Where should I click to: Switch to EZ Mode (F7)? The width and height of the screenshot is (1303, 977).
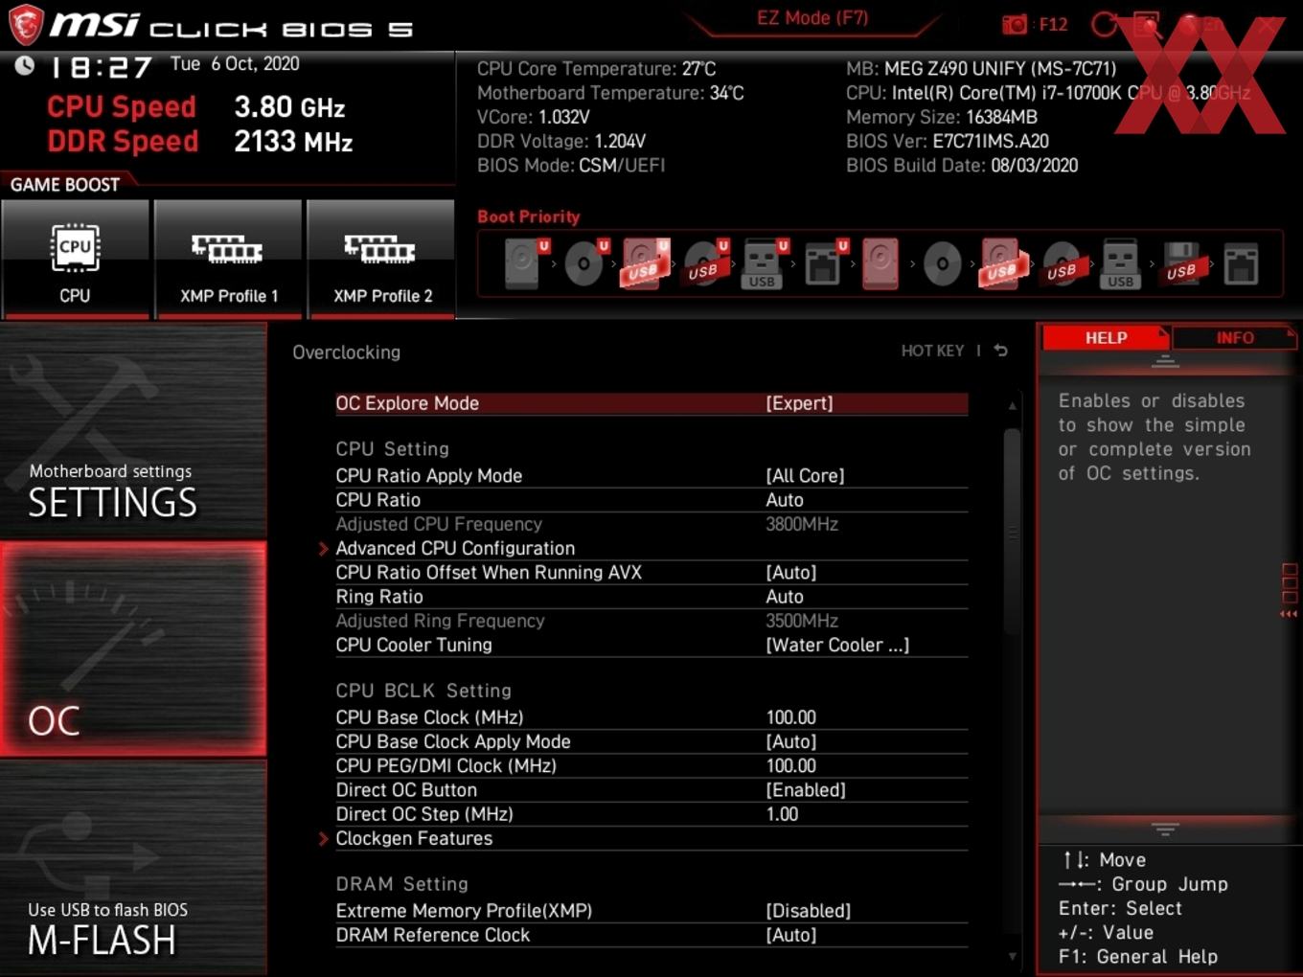point(812,18)
